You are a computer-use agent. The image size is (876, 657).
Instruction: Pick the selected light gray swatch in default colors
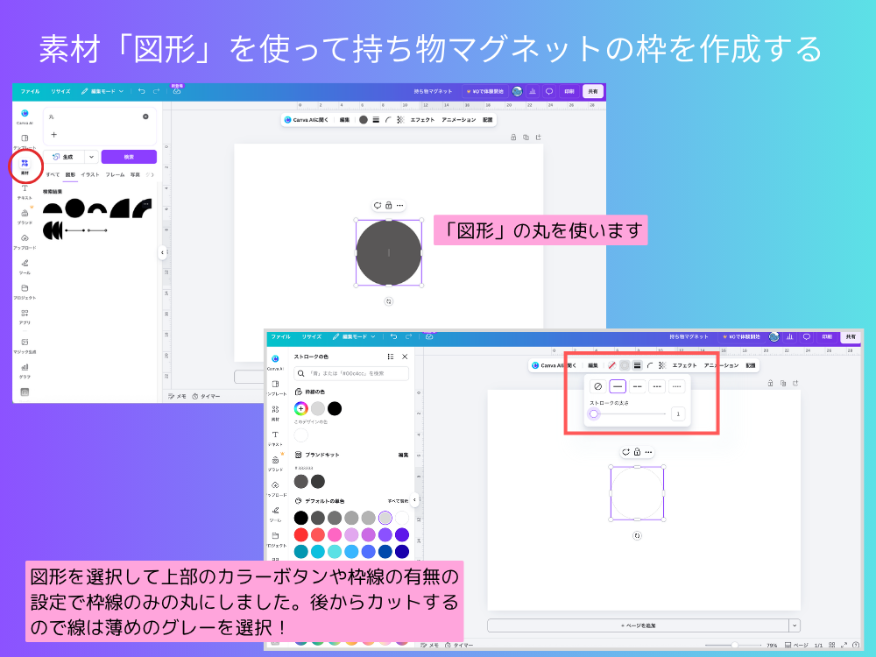tap(385, 518)
